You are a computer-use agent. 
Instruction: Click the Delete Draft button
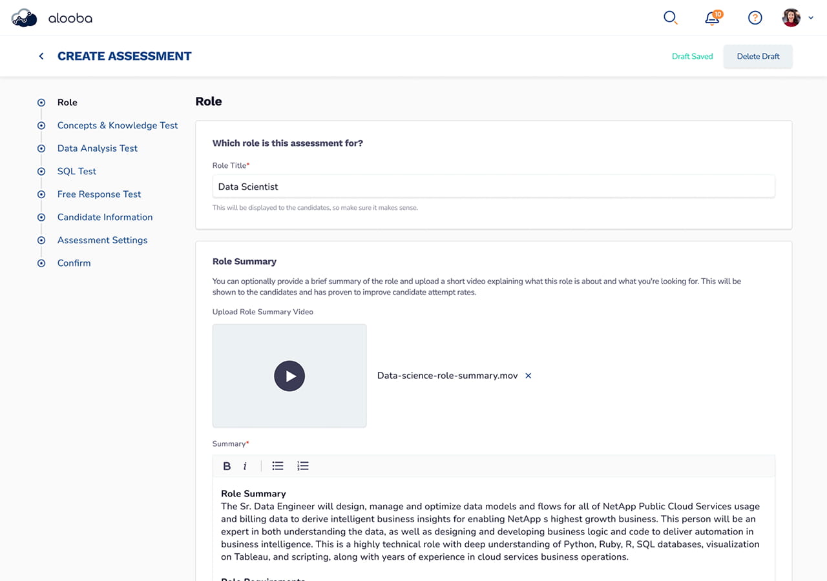click(758, 57)
